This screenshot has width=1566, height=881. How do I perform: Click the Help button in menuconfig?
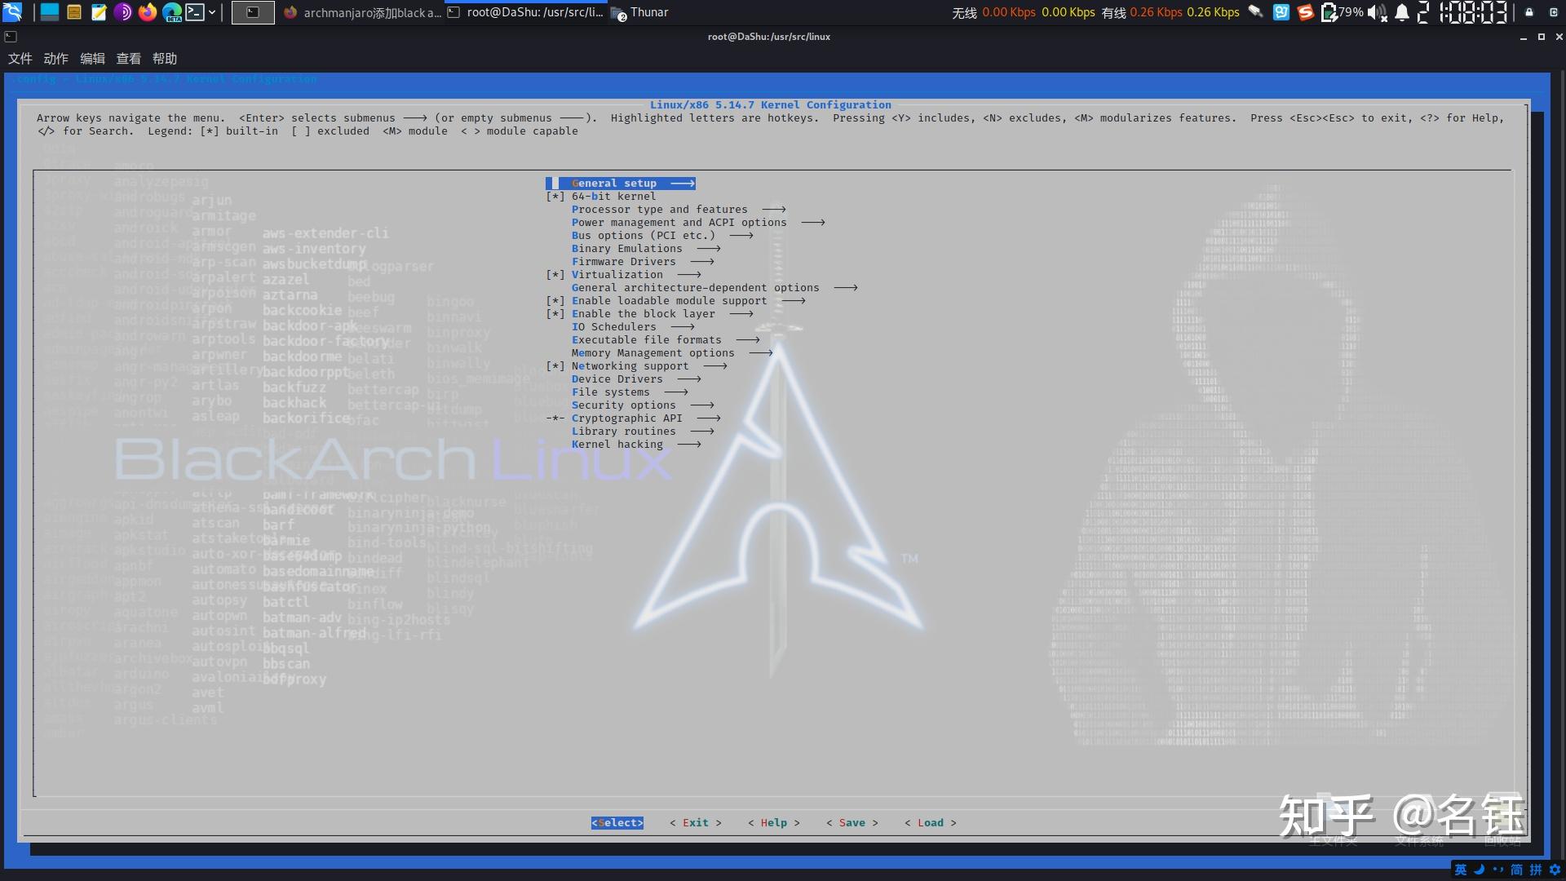coord(773,822)
